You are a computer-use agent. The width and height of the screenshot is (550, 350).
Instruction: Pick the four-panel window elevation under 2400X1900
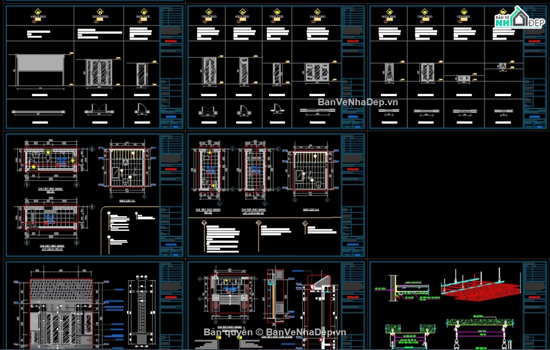317,73
